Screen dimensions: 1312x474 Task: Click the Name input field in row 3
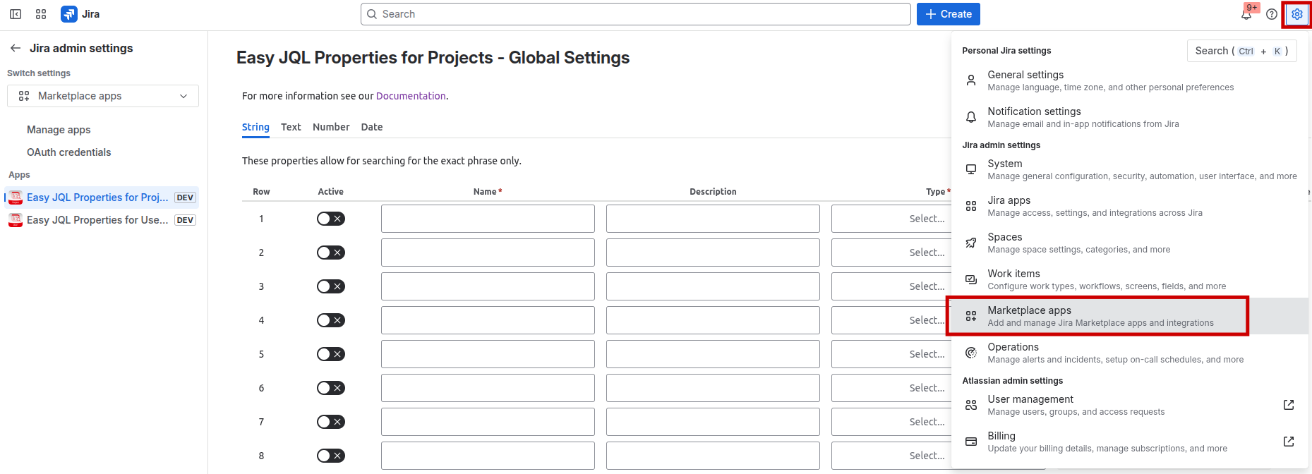coord(488,286)
